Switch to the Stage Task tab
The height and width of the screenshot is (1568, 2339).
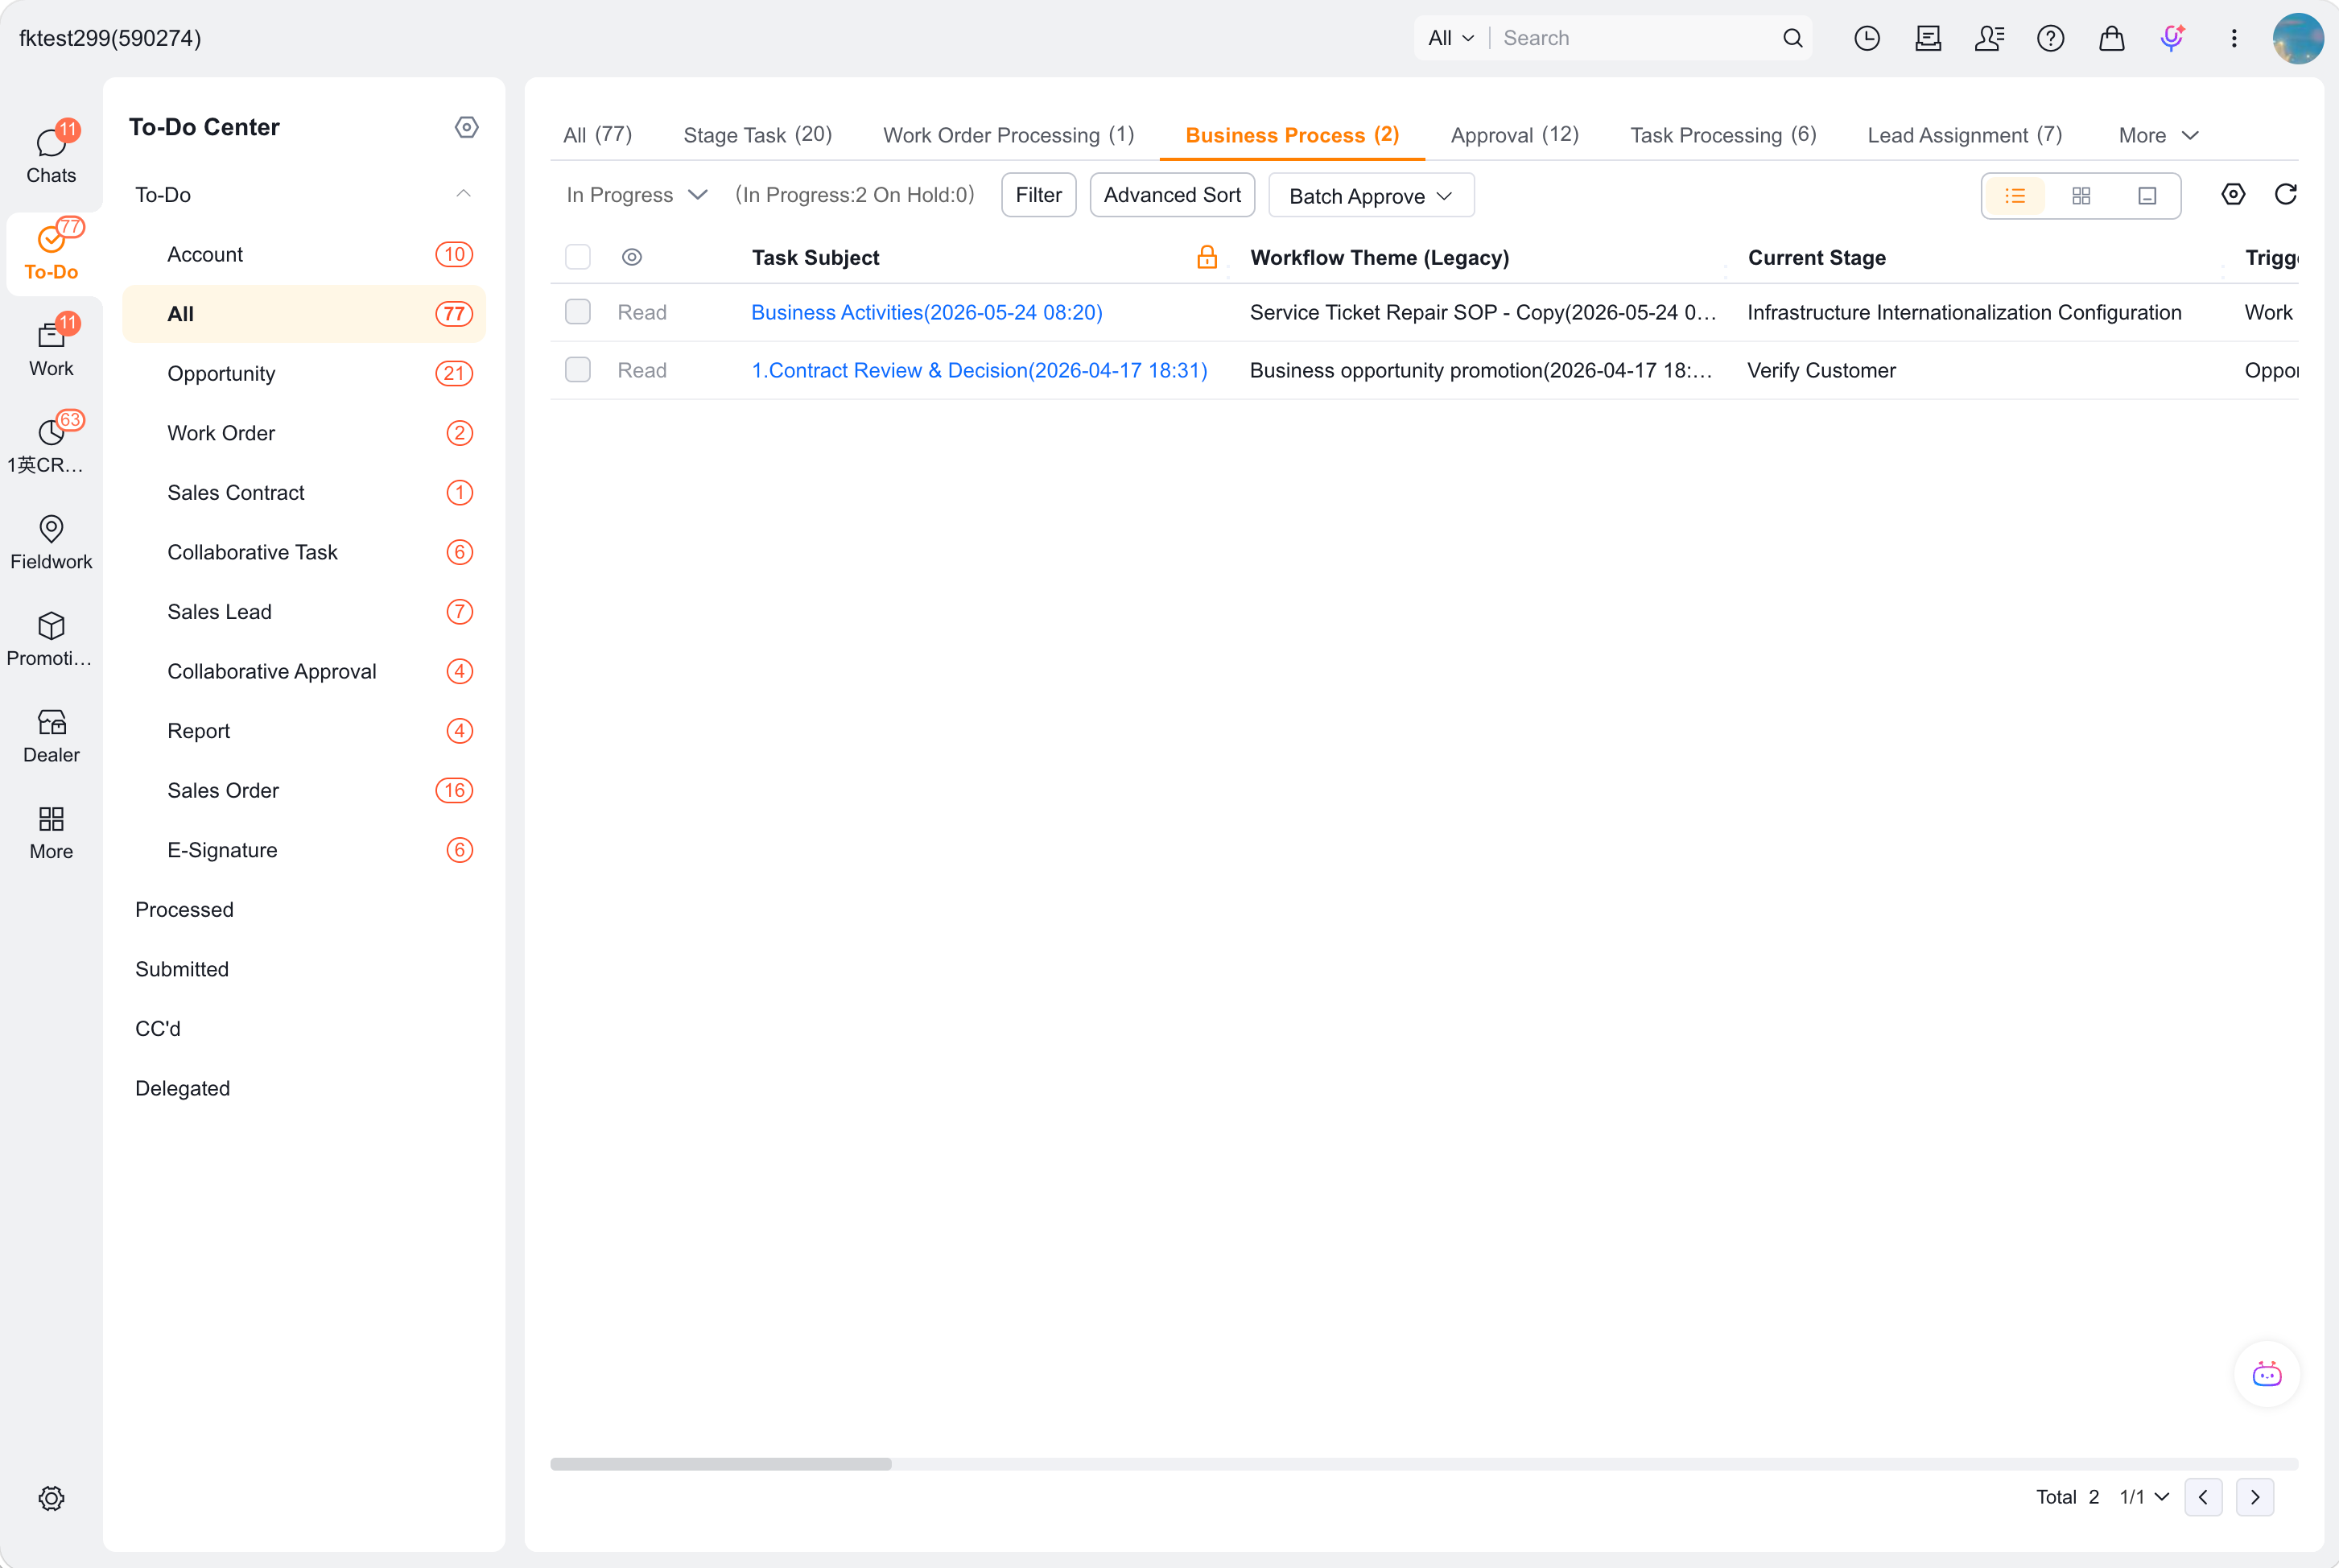[757, 135]
